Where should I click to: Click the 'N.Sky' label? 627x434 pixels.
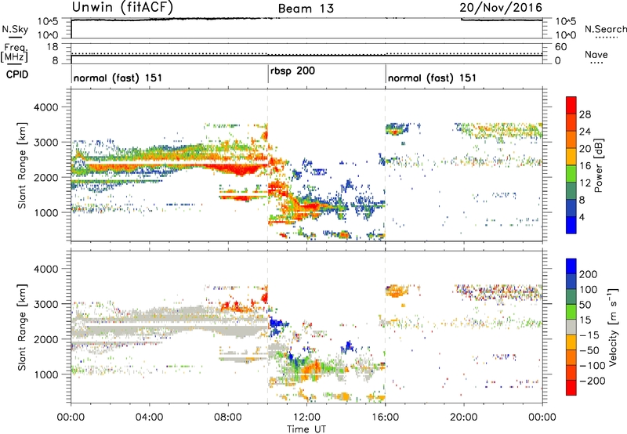tap(15, 29)
